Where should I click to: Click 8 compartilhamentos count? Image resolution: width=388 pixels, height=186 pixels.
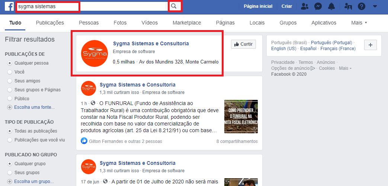click(x=237, y=141)
